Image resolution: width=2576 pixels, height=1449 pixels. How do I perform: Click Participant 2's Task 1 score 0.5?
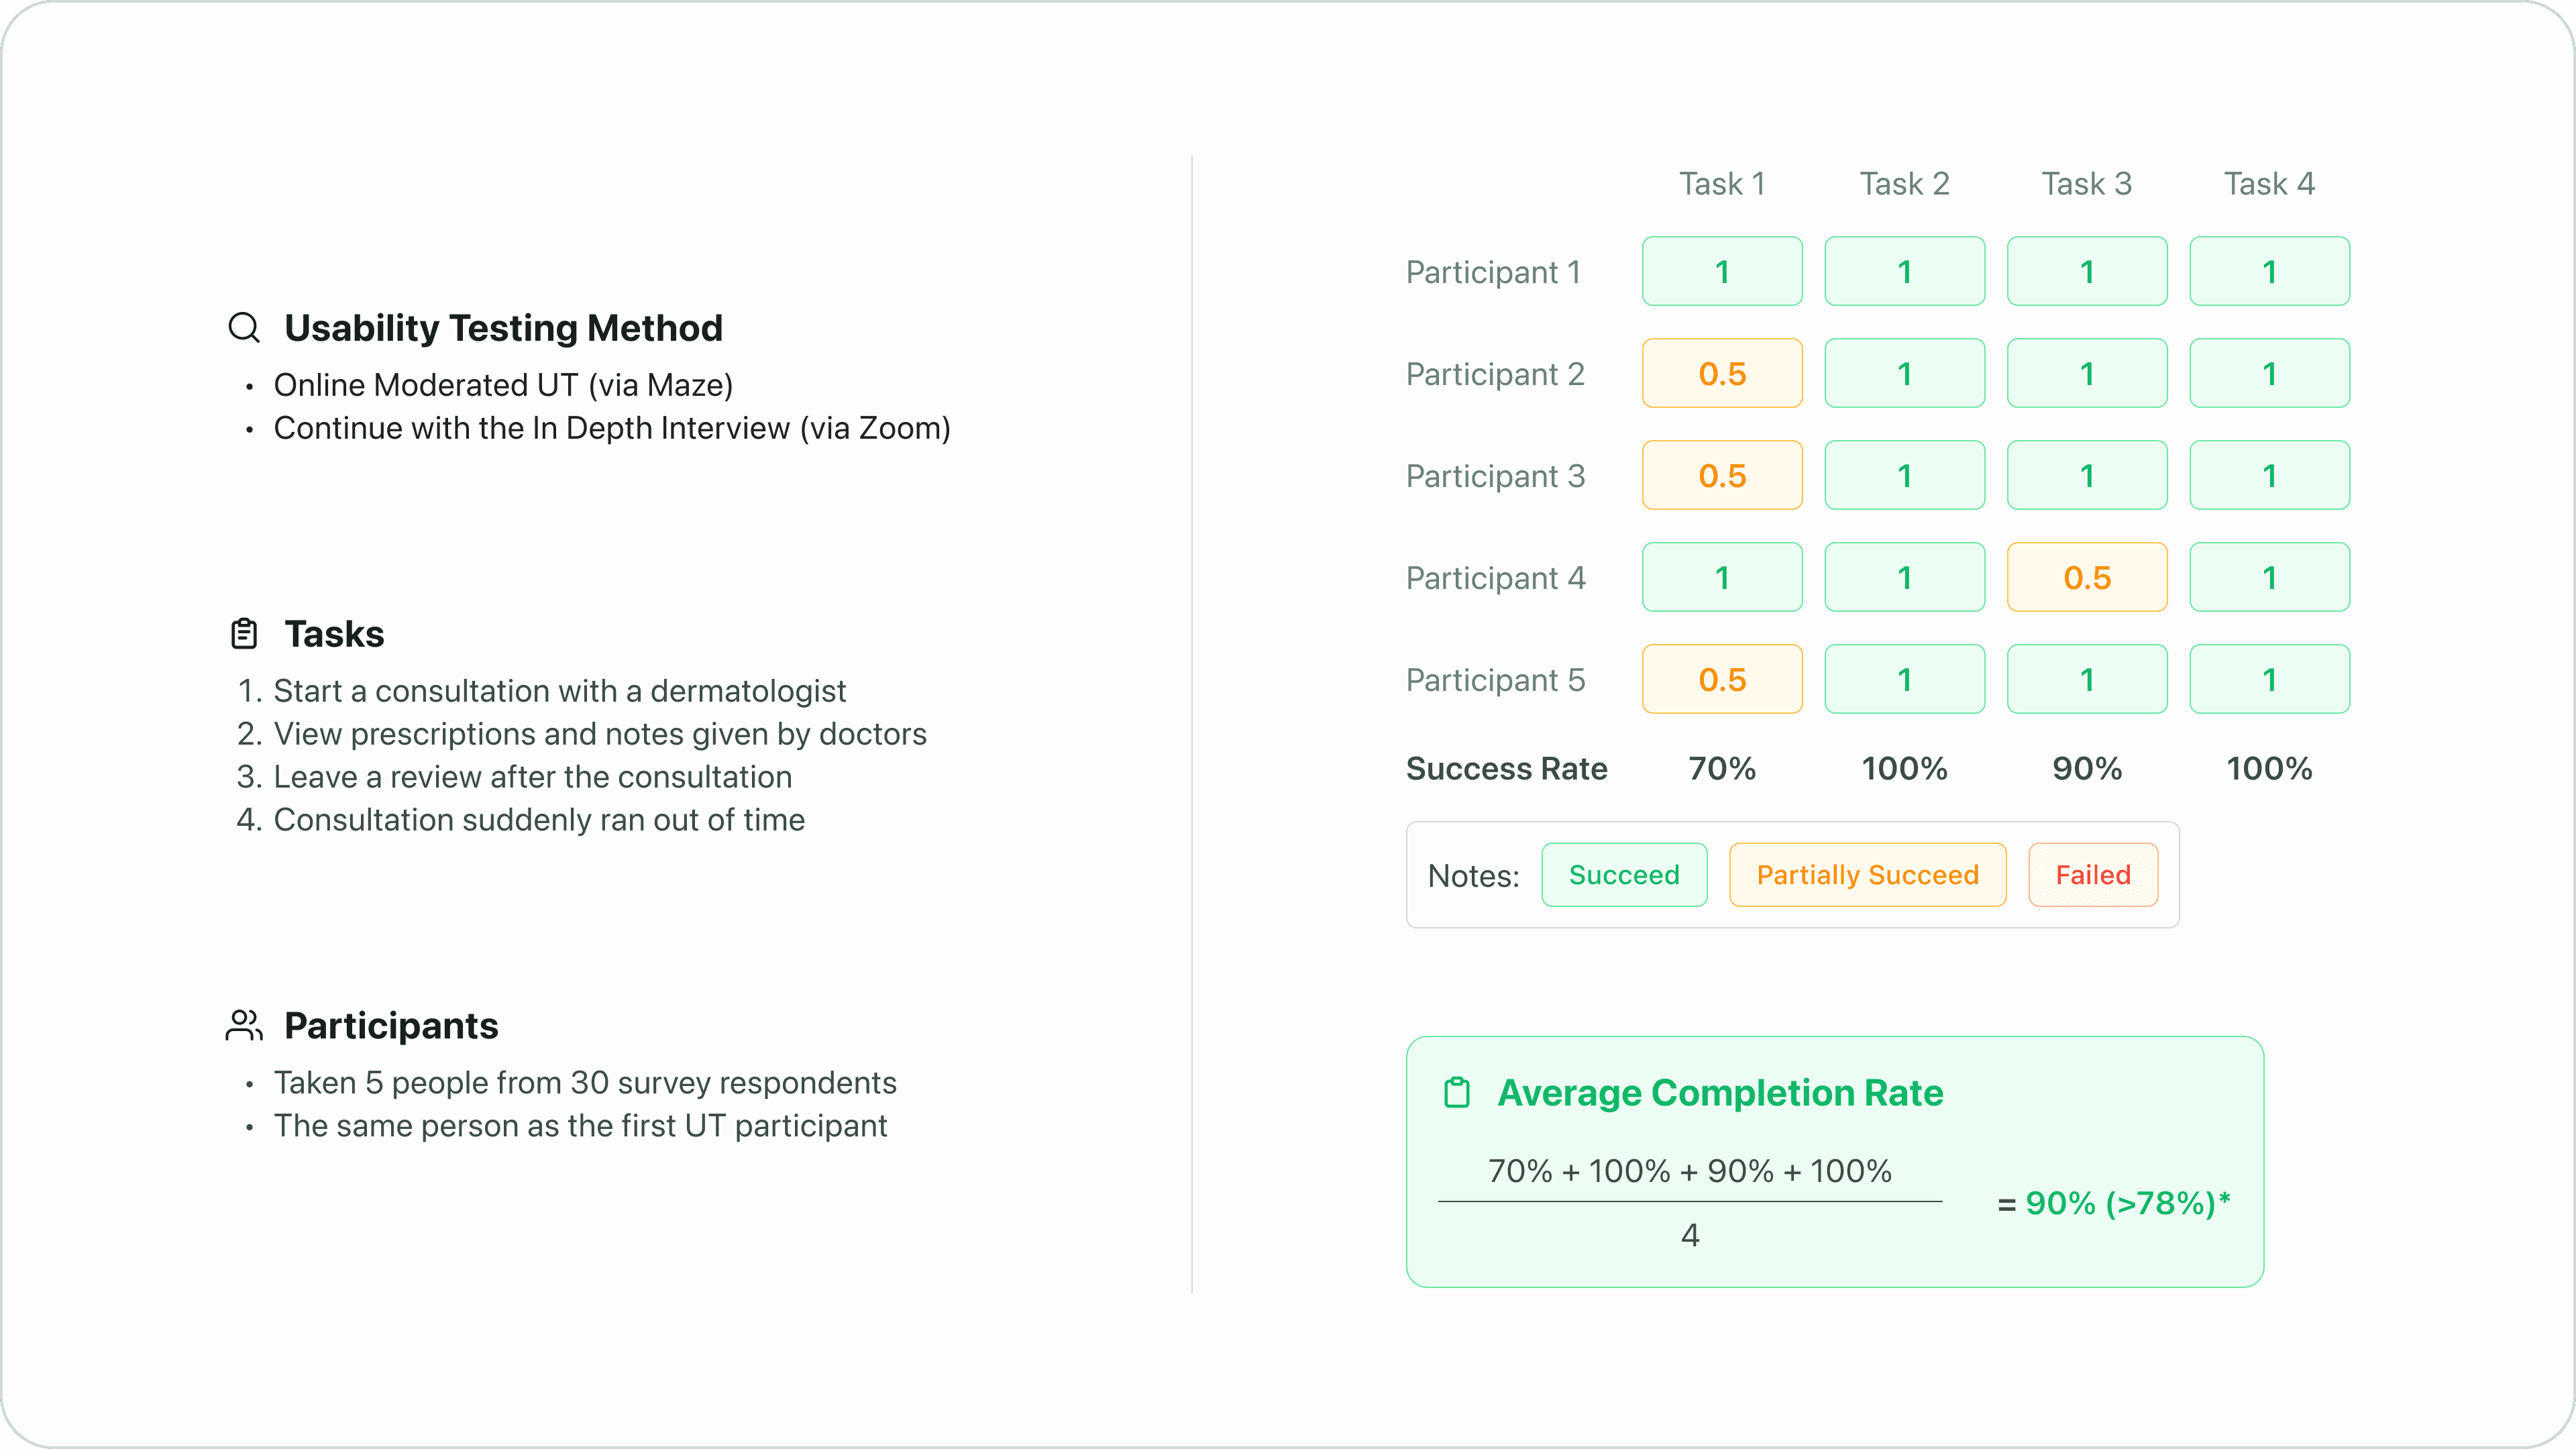click(1722, 373)
